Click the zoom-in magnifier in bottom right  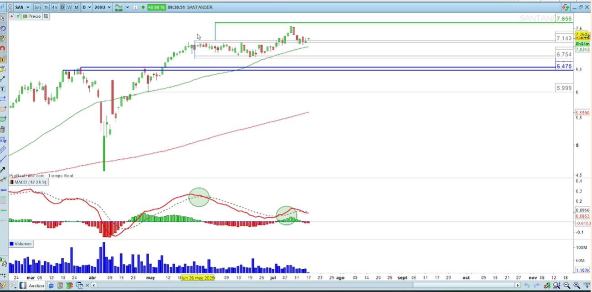(x=577, y=286)
